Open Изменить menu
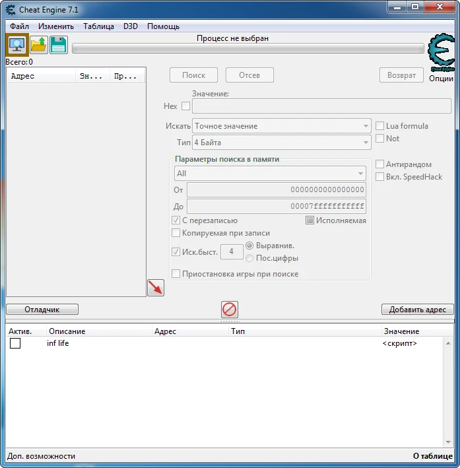Viewport: 460px width, 468px height. pos(56,26)
